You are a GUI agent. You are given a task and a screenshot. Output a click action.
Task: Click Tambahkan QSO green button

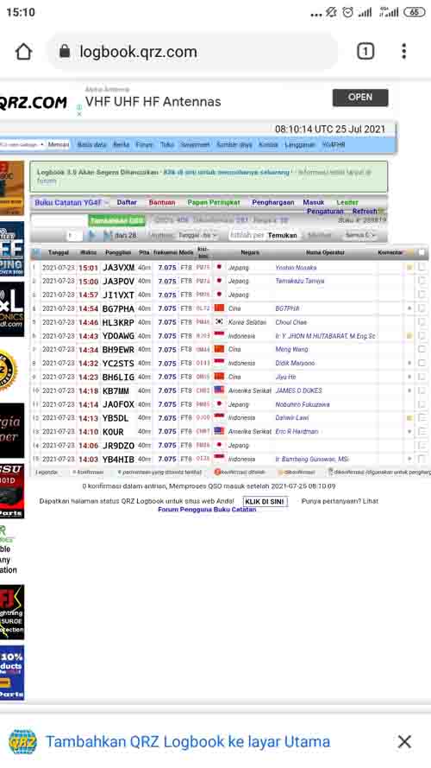click(x=116, y=221)
